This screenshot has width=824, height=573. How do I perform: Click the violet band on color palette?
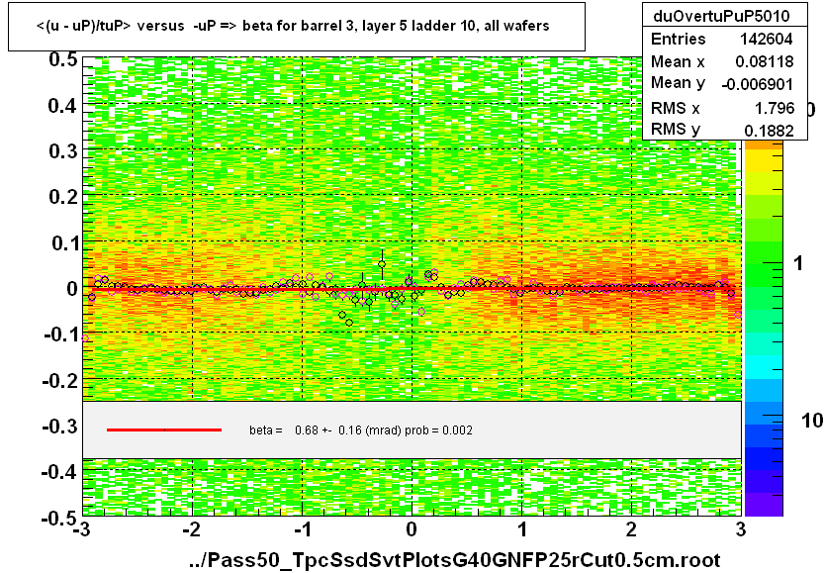coord(764,504)
